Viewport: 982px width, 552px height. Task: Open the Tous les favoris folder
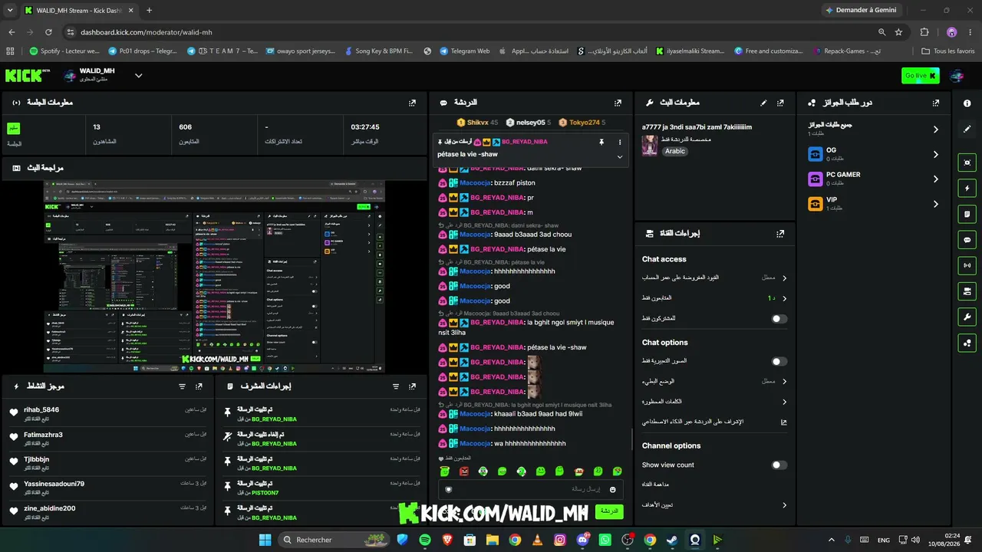click(948, 51)
